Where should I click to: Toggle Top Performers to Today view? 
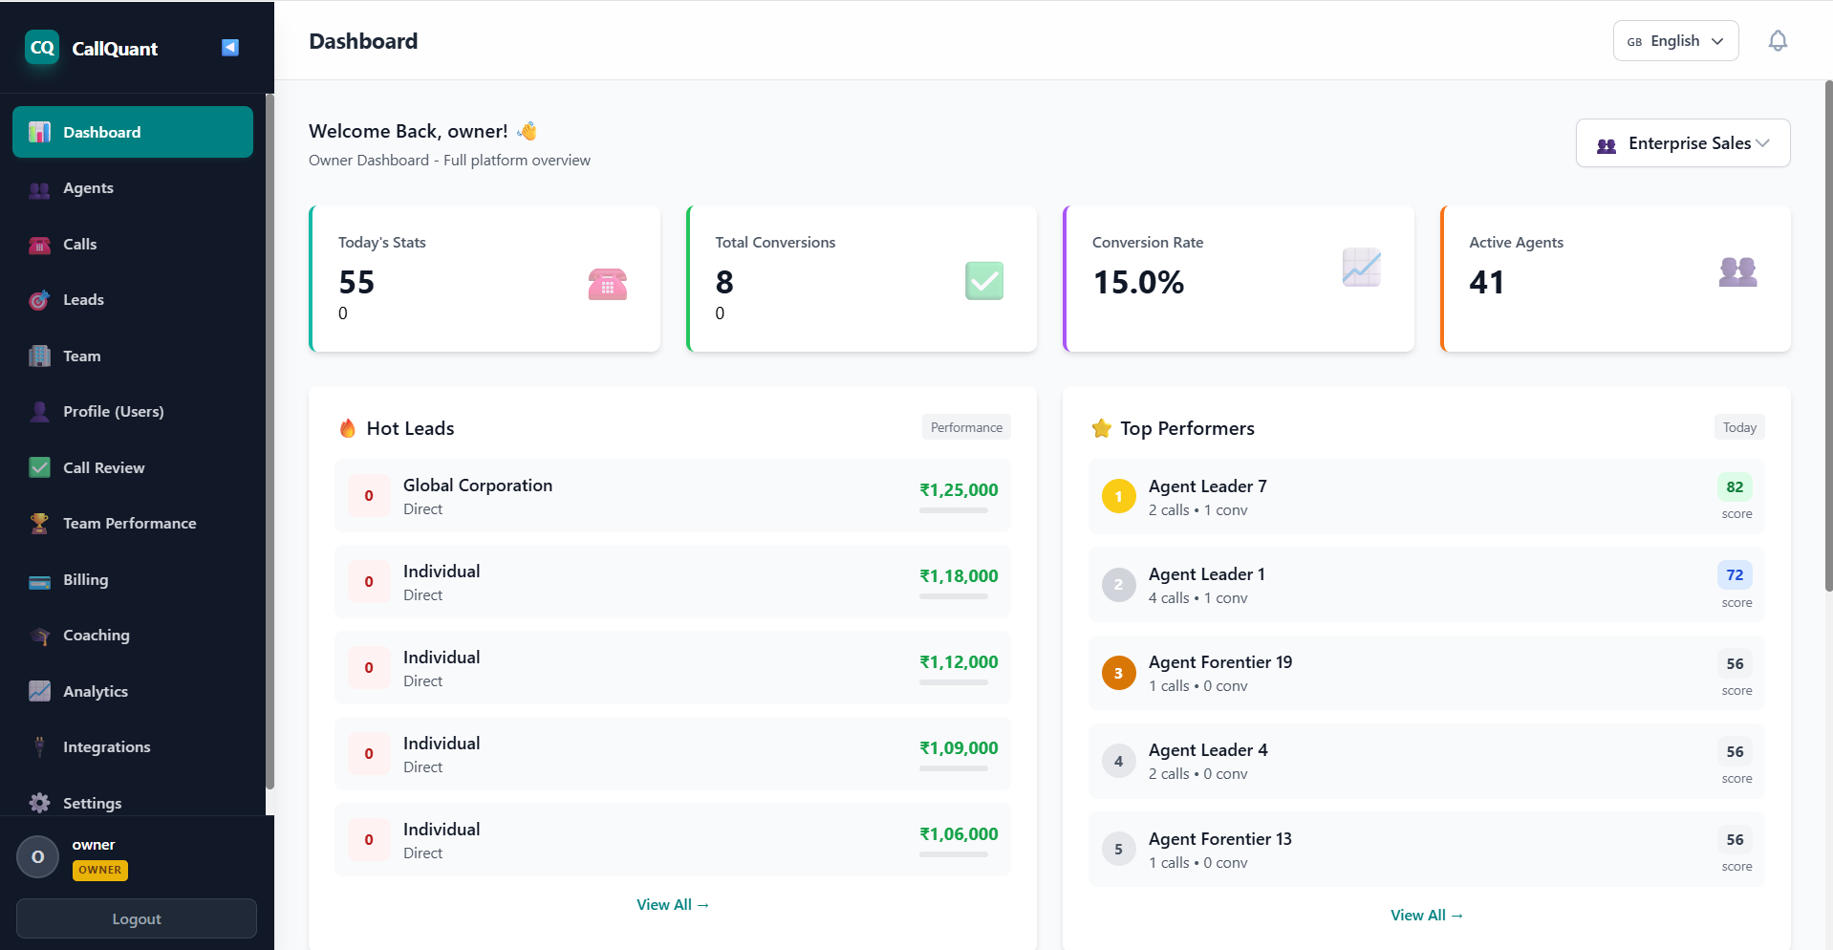tap(1738, 427)
